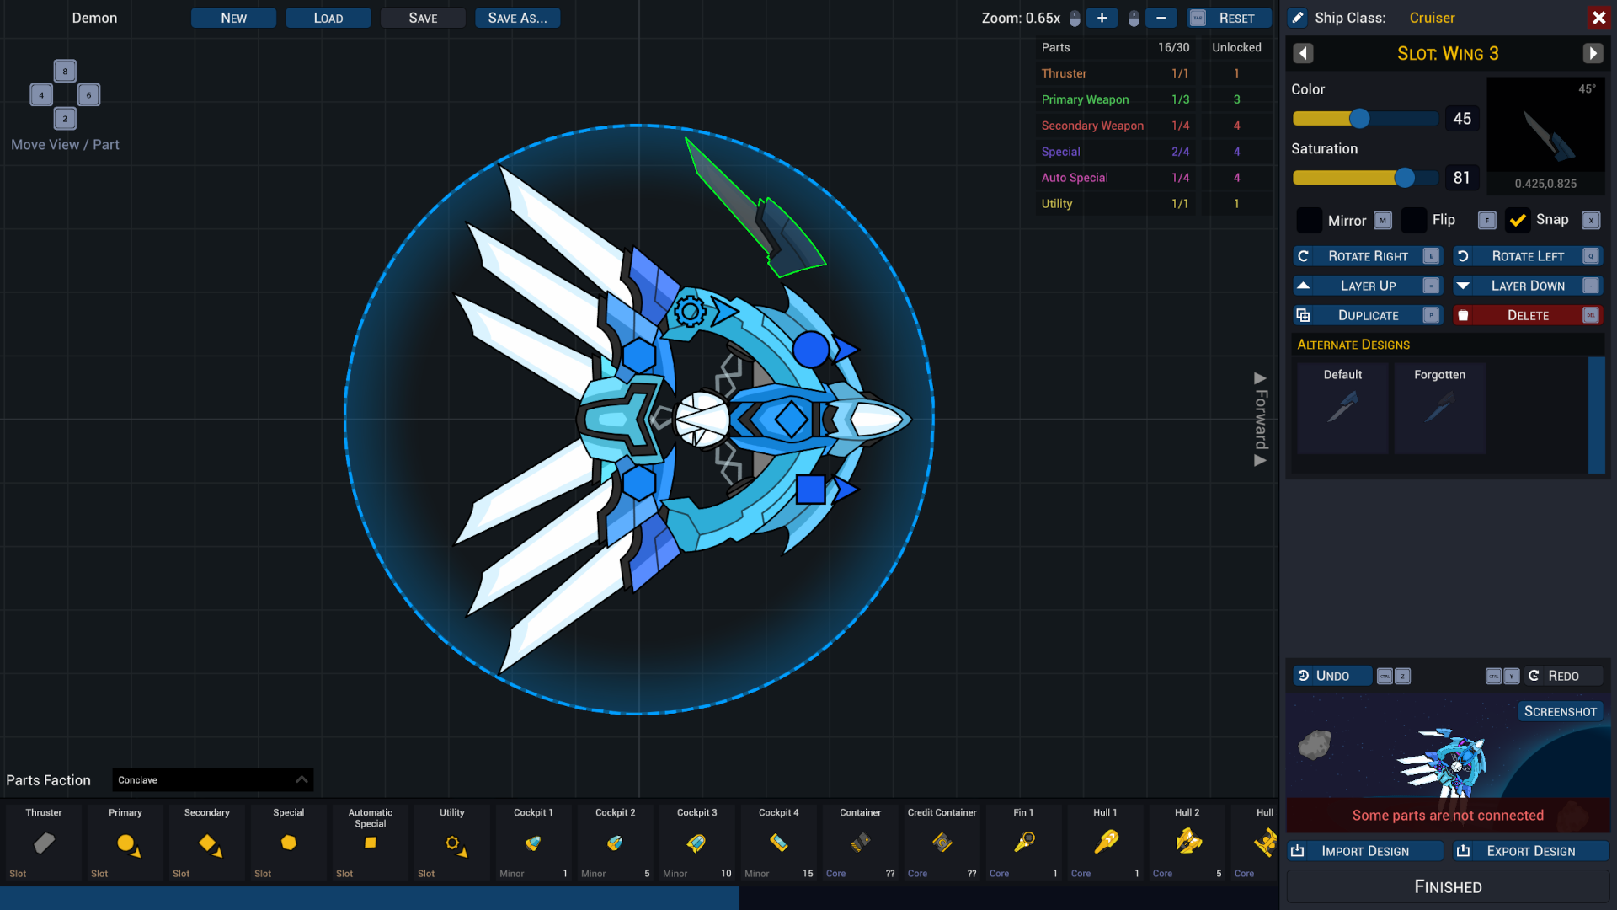Viewport: 1617px width, 910px height.
Task: Disable the Snap option
Action: pos(1518,220)
